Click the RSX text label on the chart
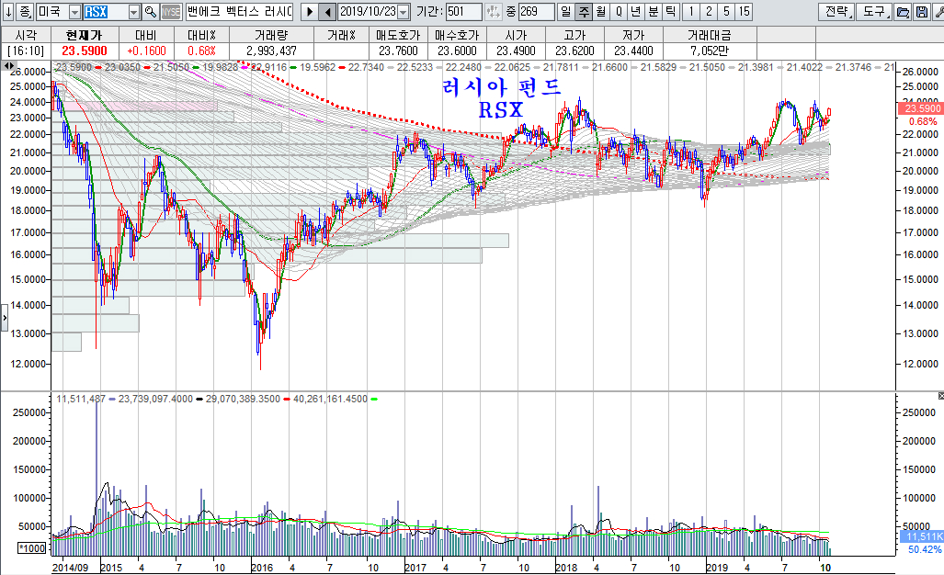The image size is (944, 575). (x=501, y=110)
